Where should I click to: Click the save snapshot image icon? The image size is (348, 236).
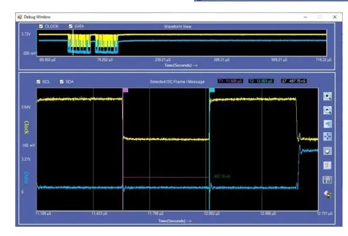327,180
